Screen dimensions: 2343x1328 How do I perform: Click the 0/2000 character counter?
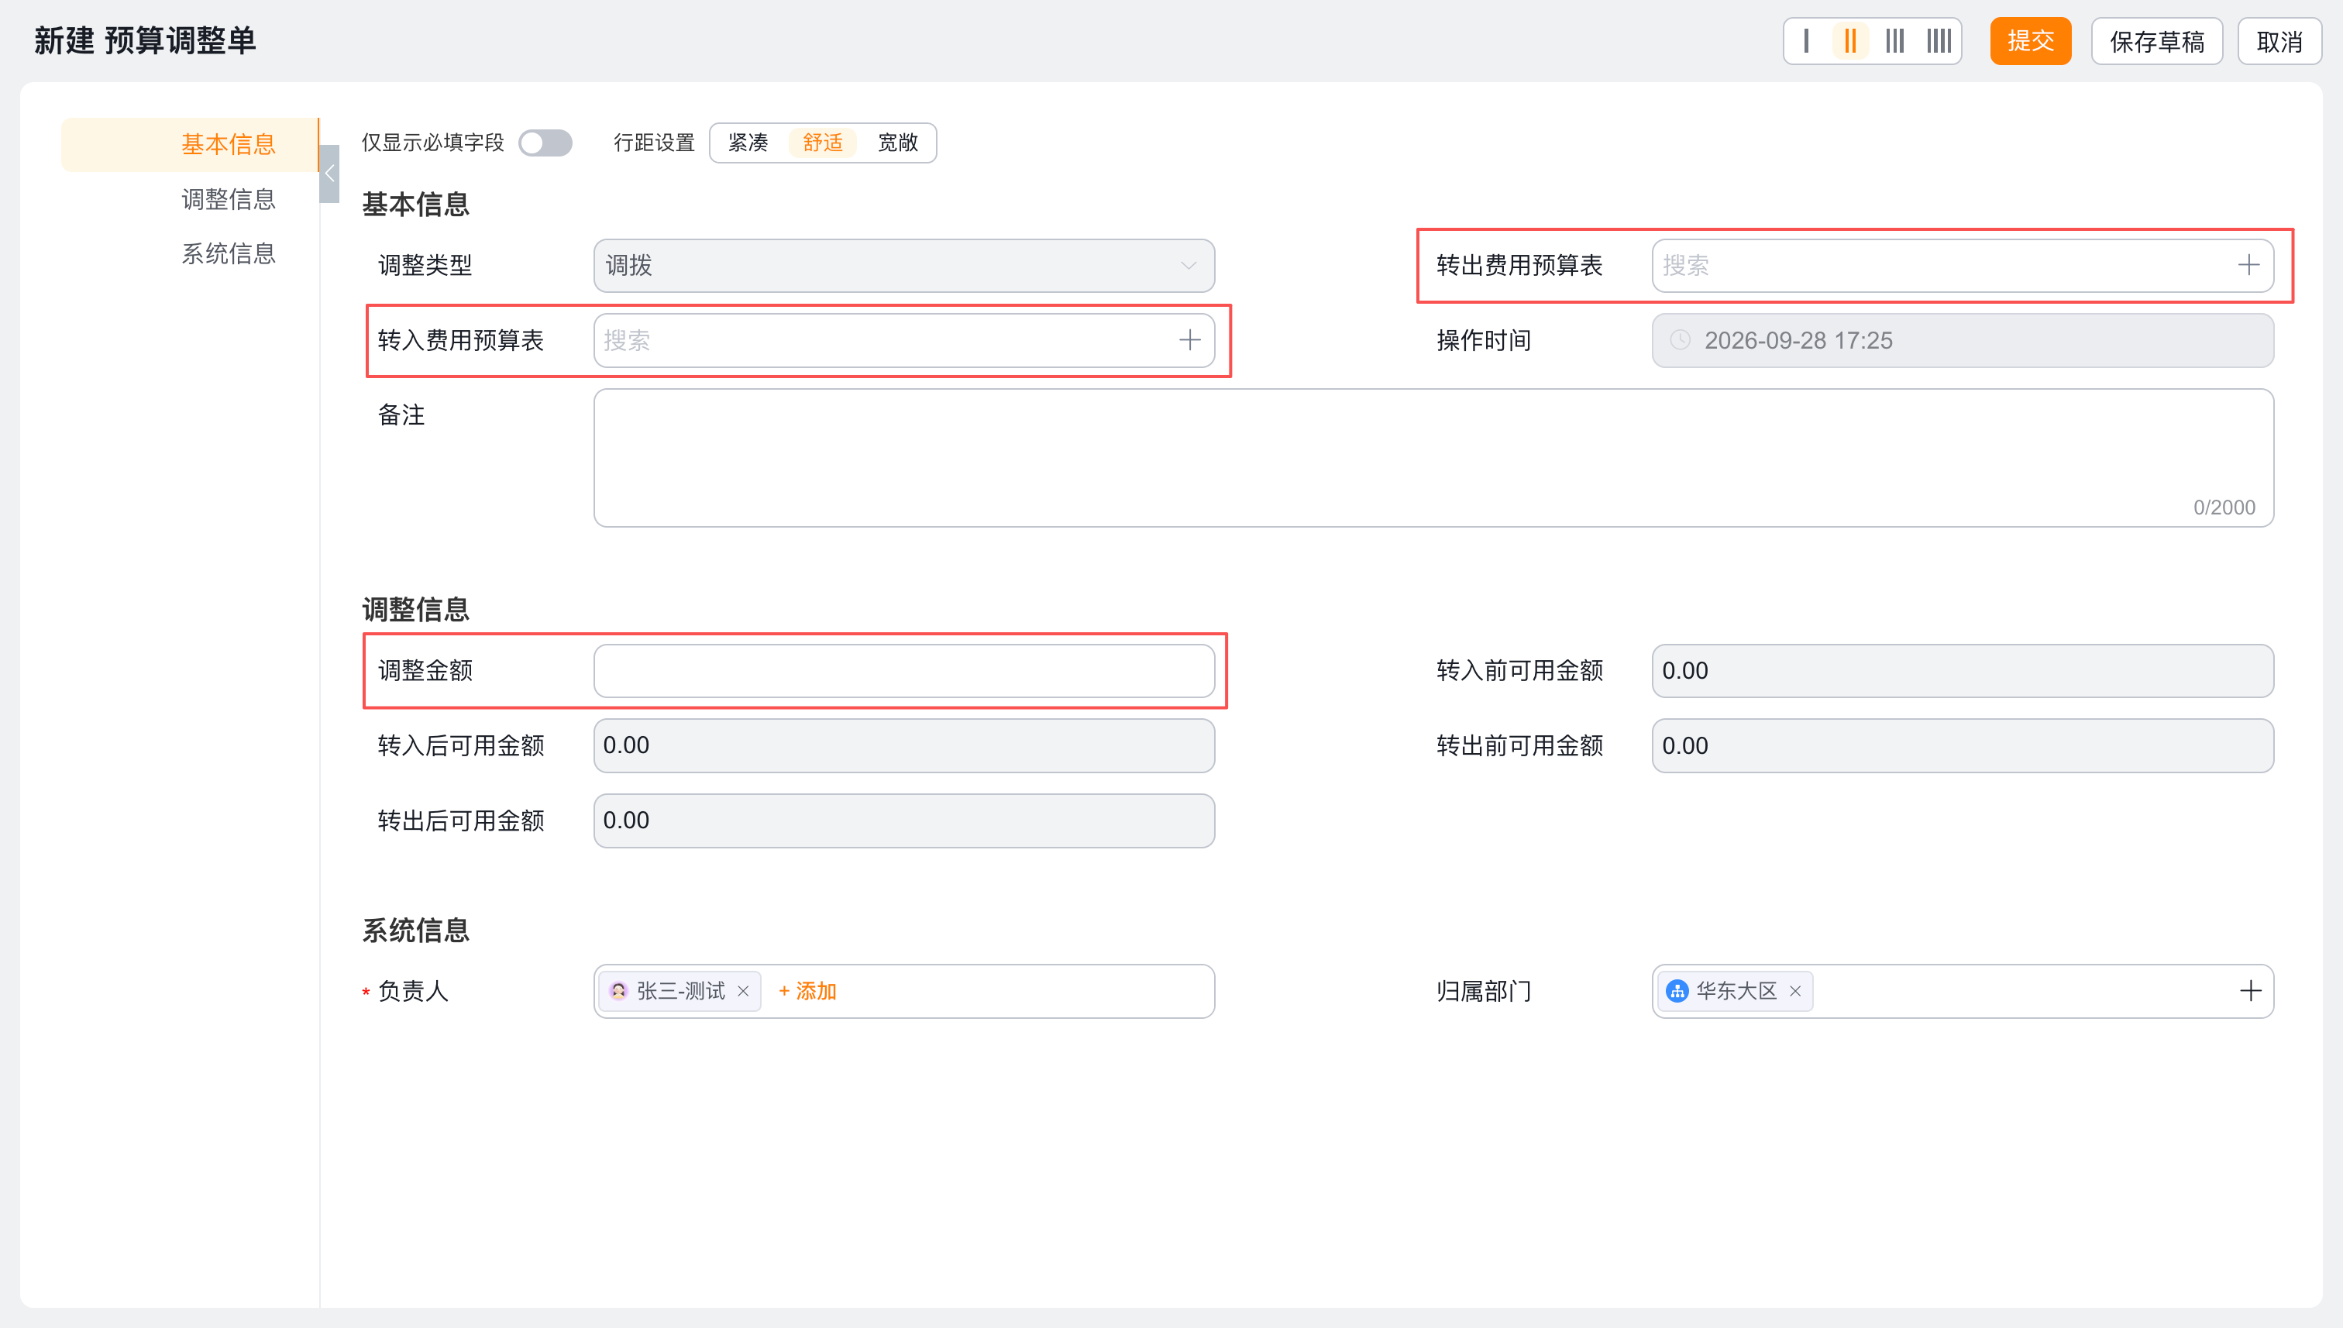2224,507
